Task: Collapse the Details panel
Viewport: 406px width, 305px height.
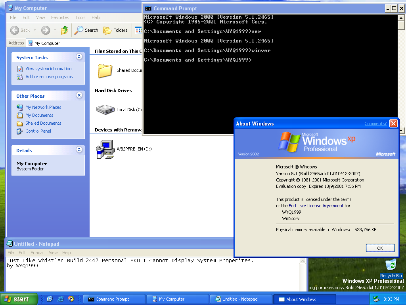Action: 79,150
